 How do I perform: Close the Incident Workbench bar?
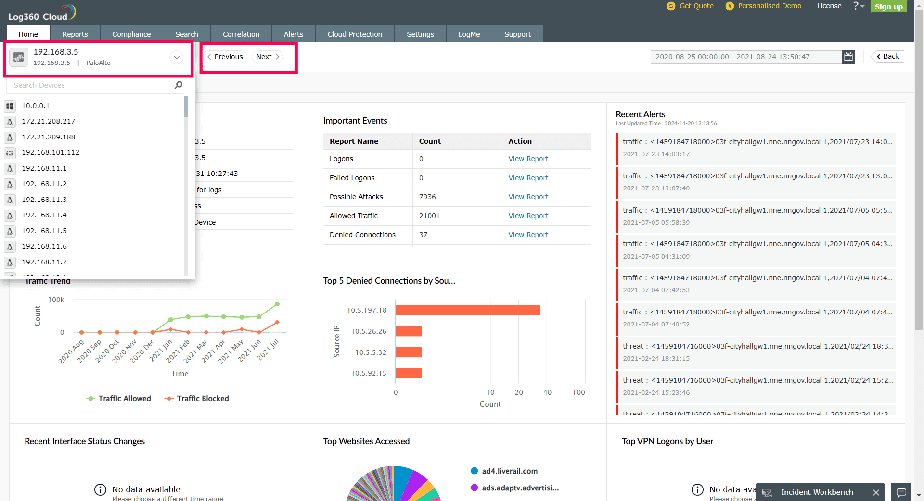click(x=876, y=492)
